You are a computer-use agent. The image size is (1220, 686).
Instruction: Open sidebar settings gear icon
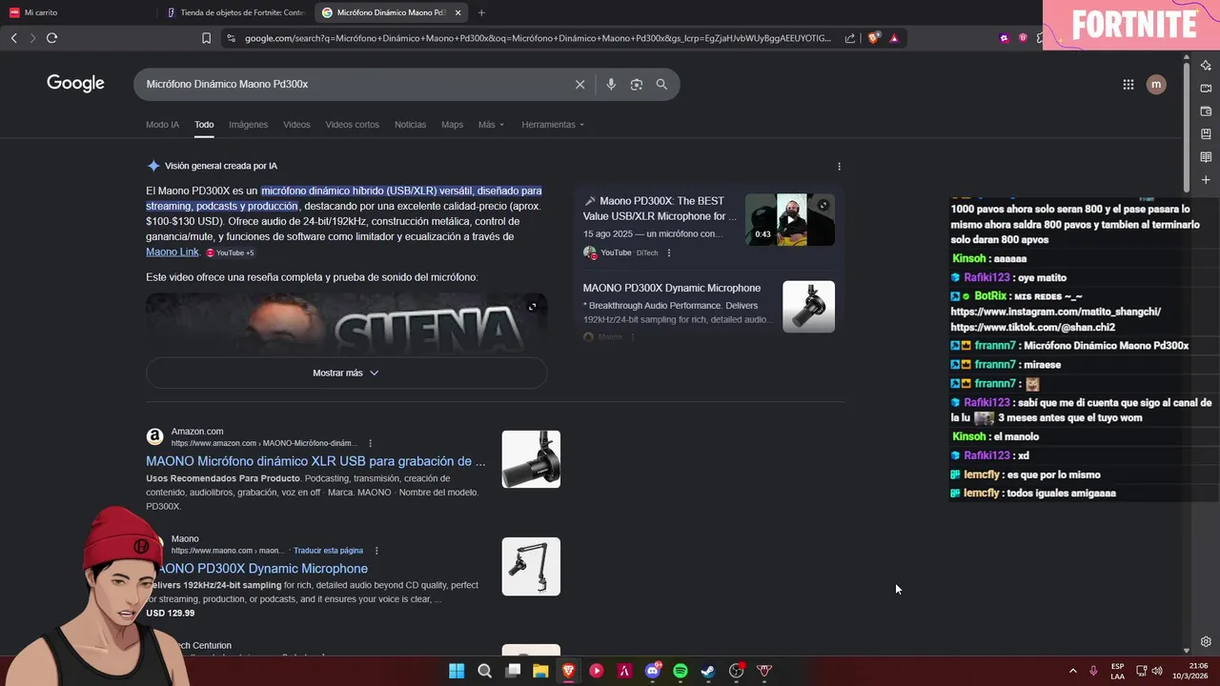click(x=1206, y=641)
